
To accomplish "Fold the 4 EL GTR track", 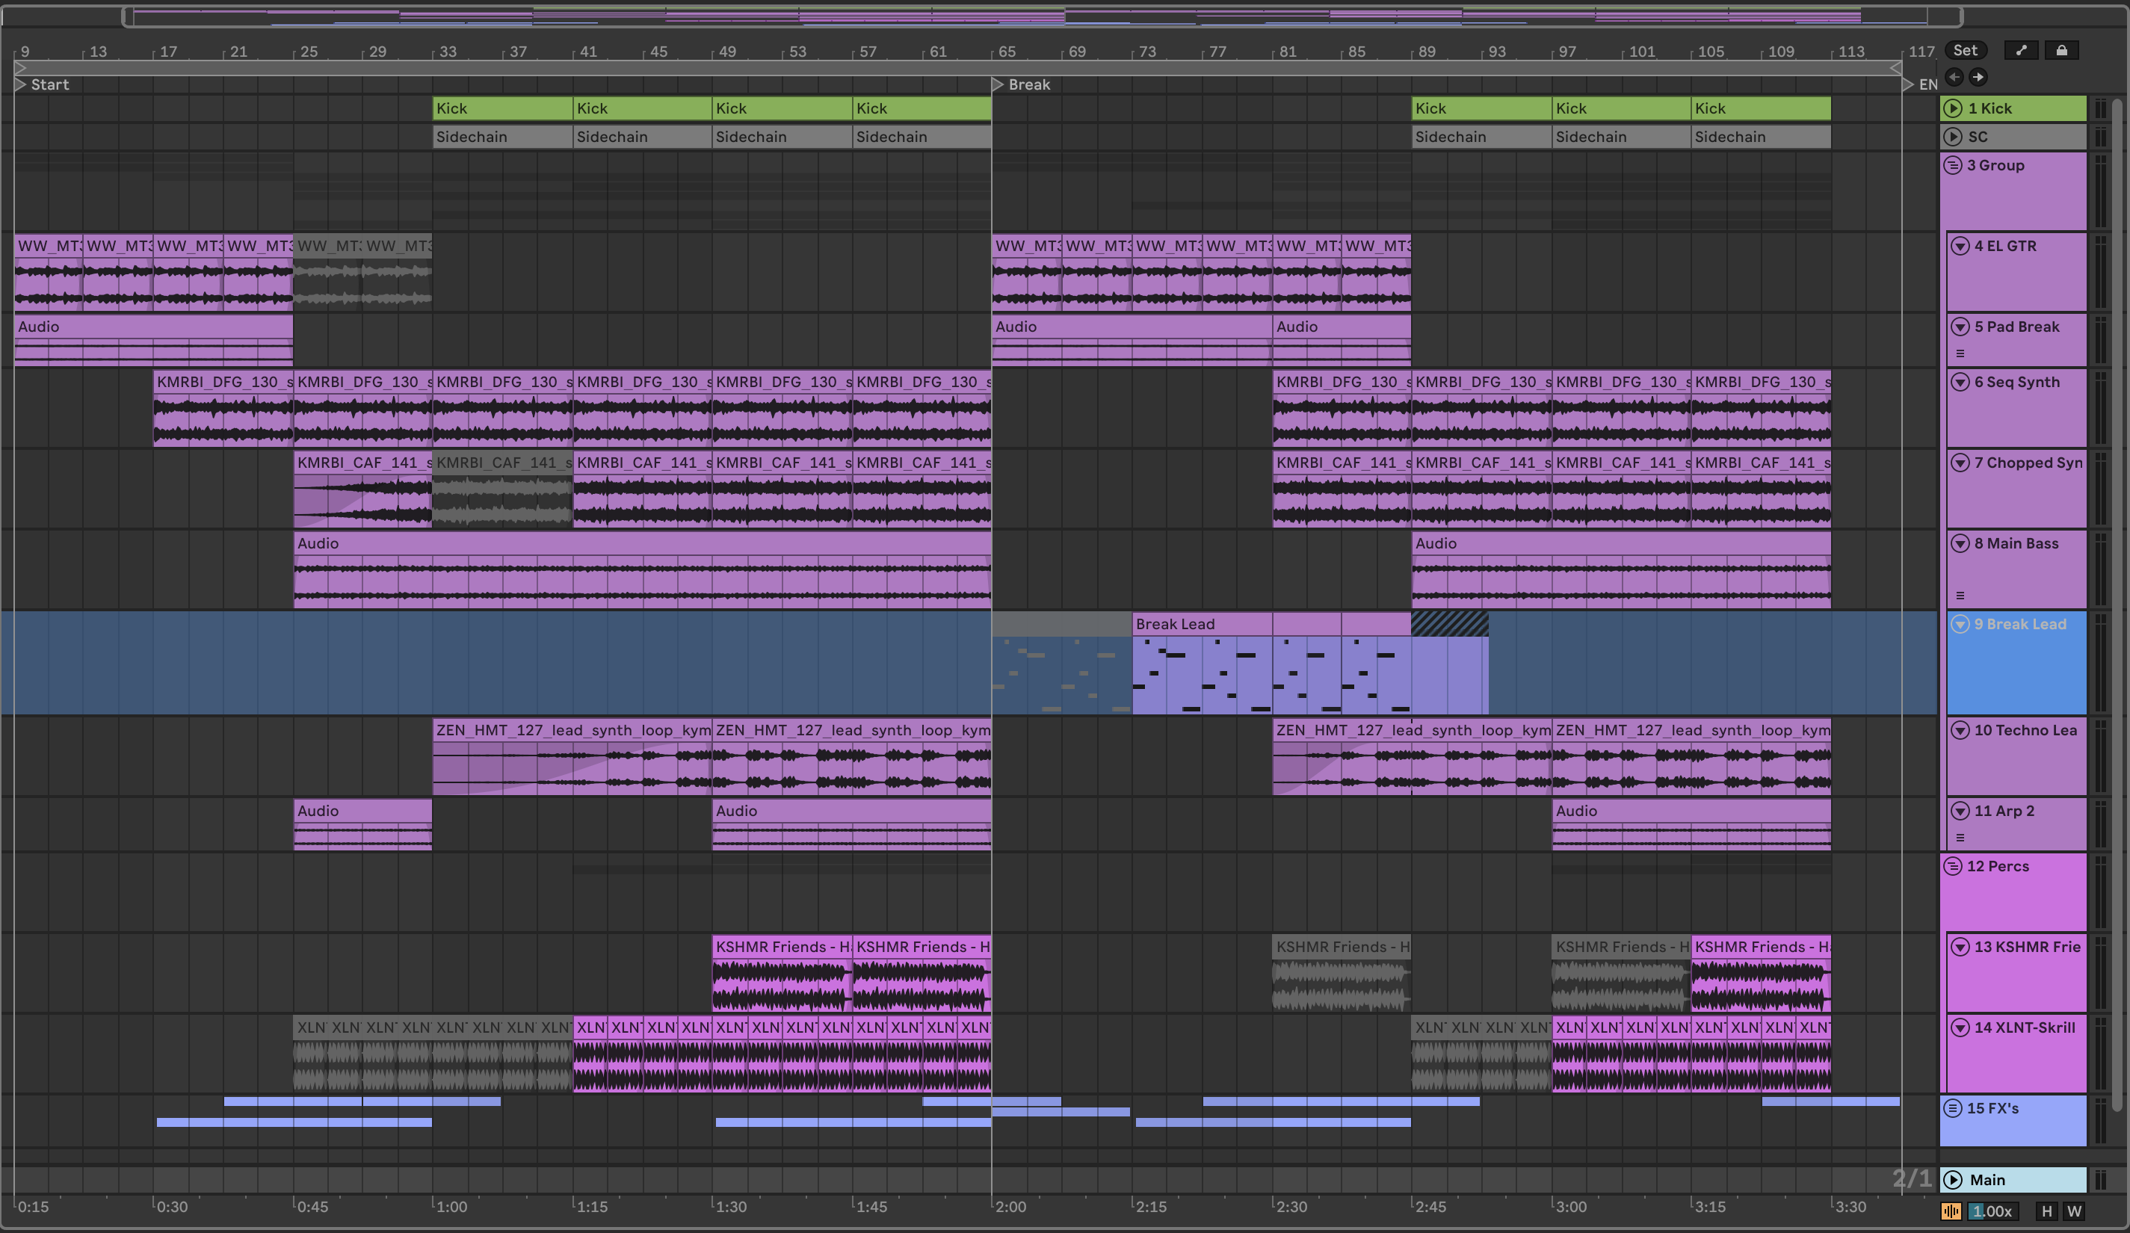I will pos(1960,246).
